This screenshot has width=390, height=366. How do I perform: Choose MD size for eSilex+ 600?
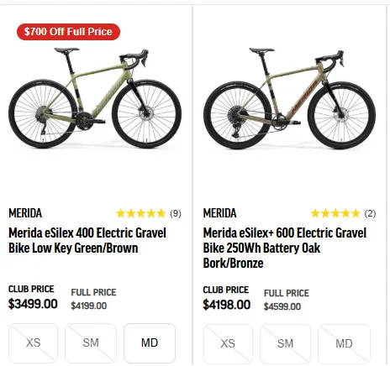344,344
